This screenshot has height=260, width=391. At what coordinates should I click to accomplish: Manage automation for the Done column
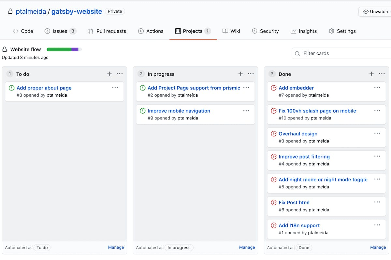click(x=378, y=247)
